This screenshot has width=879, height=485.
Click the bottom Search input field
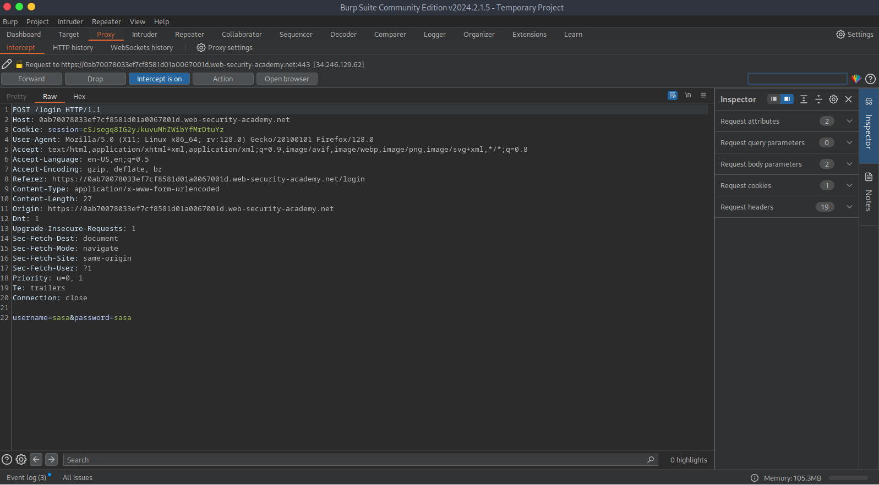tap(352, 460)
